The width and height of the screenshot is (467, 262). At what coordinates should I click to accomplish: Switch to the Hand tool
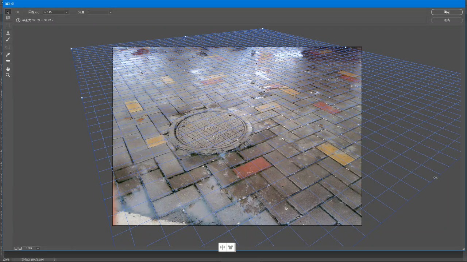pos(8,68)
